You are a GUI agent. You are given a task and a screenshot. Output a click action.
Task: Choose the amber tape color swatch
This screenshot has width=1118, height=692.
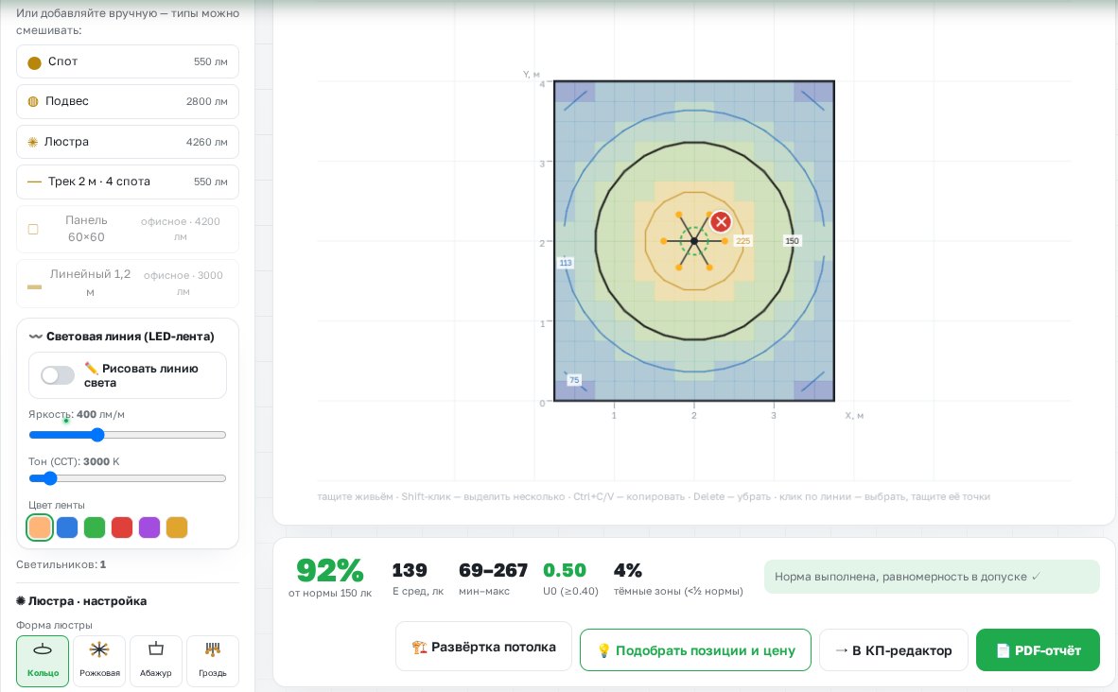click(177, 528)
